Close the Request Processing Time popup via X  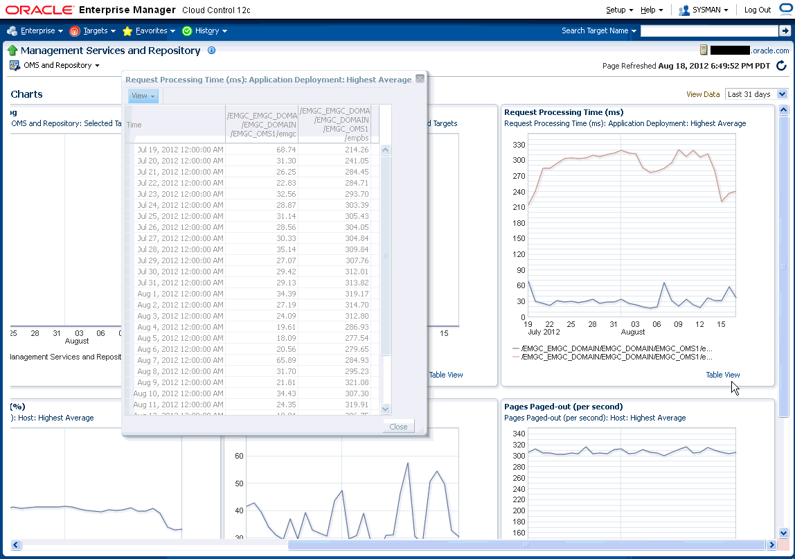420,79
